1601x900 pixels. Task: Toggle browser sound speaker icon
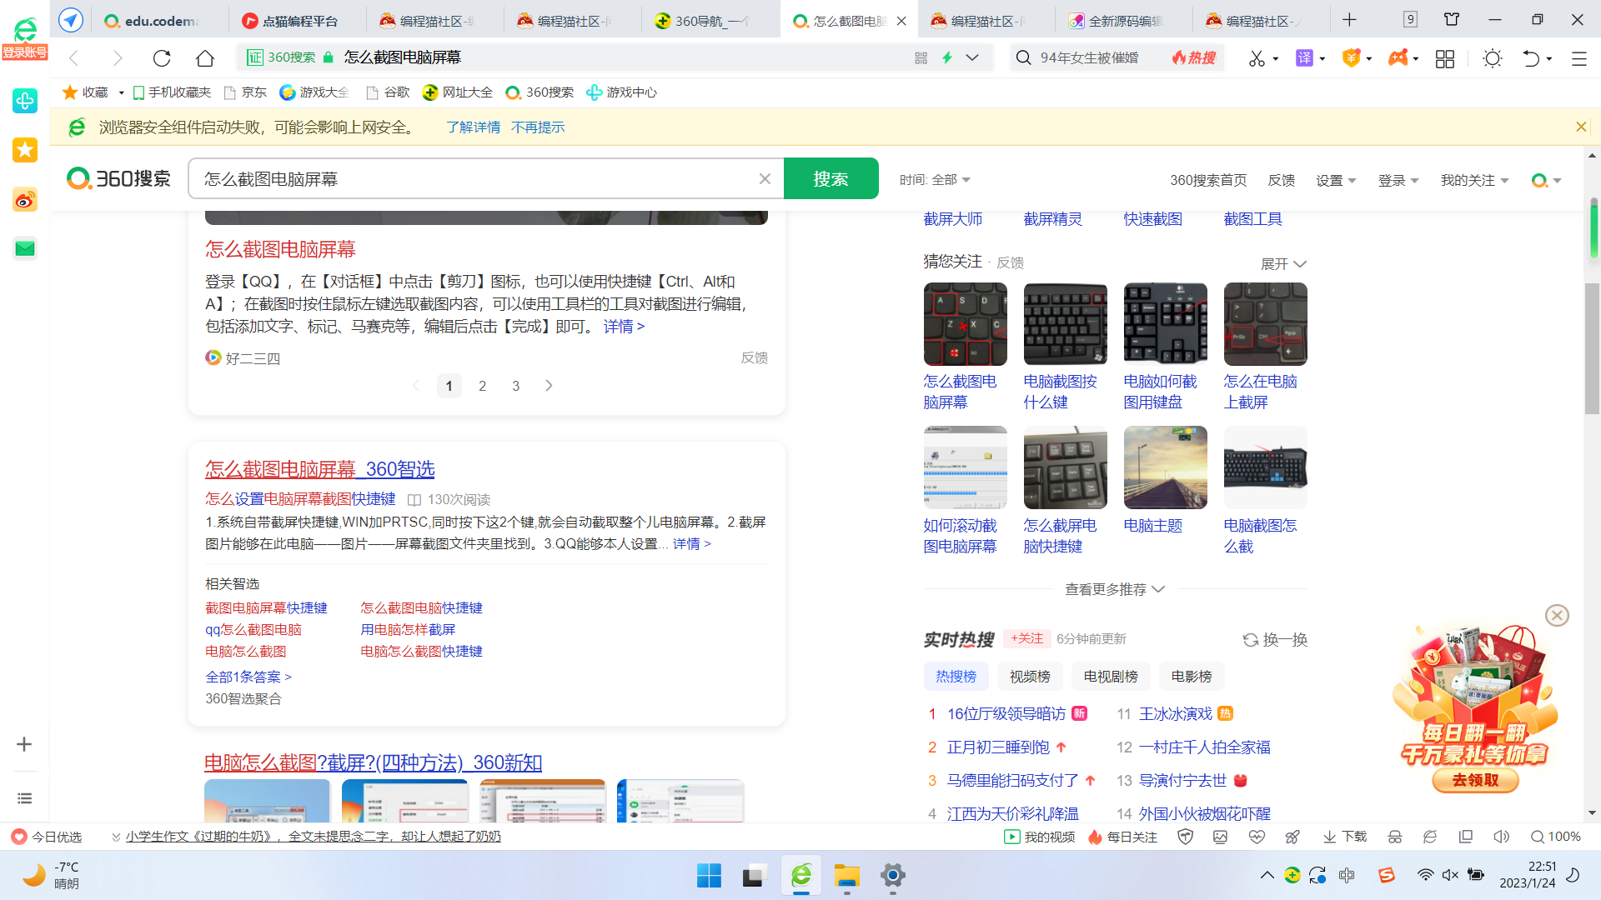pyautogui.click(x=1502, y=837)
